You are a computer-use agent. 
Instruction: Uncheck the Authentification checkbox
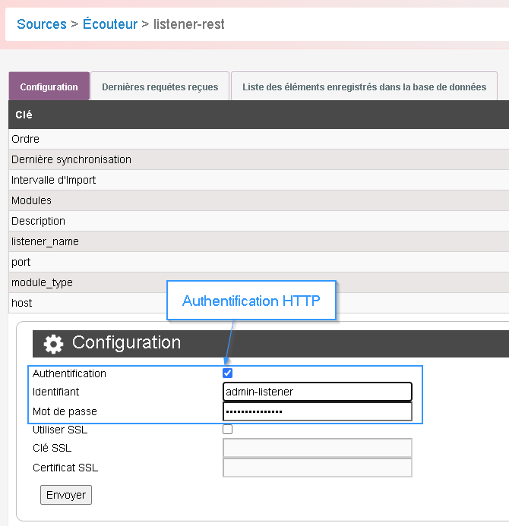coord(227,373)
